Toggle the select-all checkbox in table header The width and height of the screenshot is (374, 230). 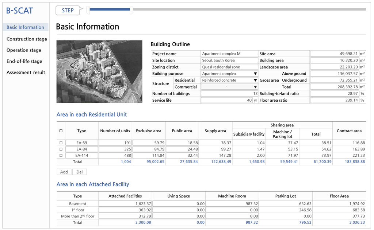click(61, 131)
